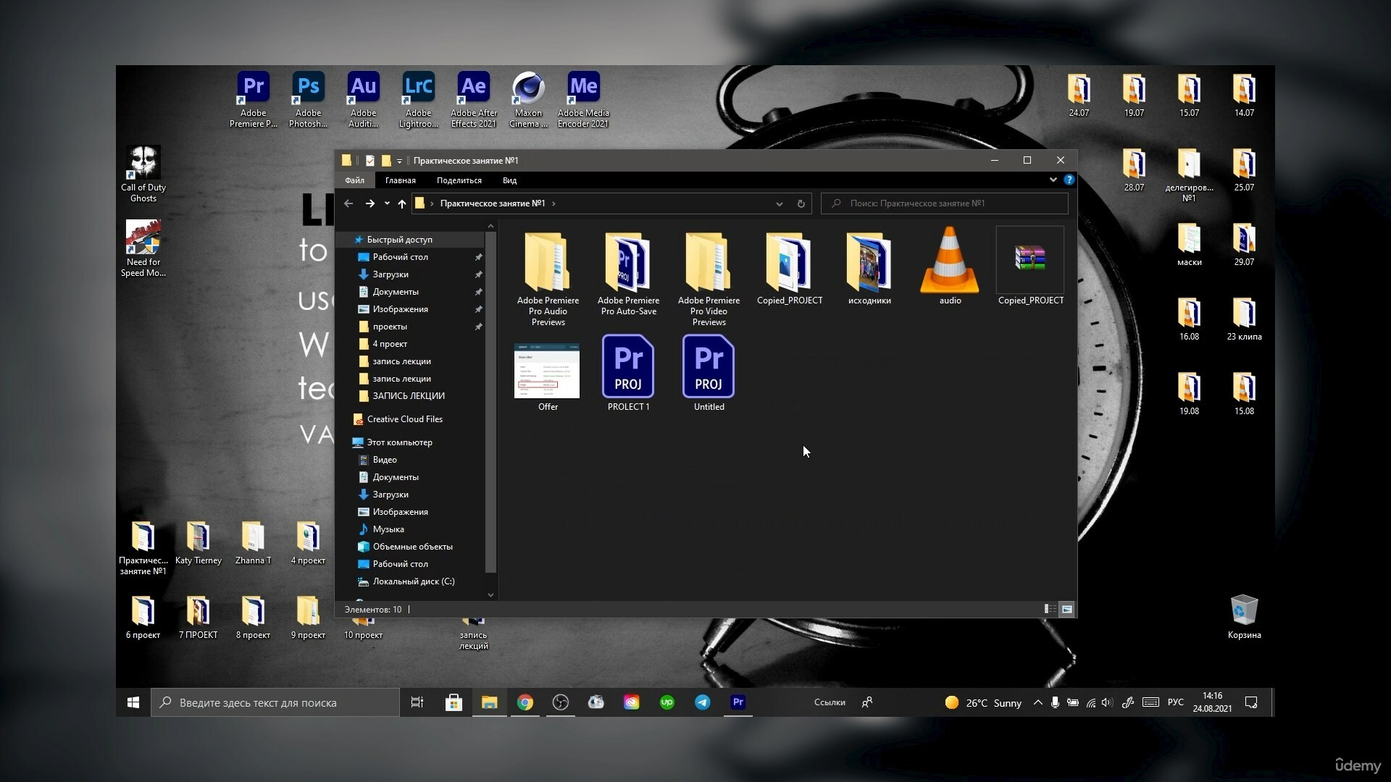The width and height of the screenshot is (1391, 782).
Task: Select the Untitled Premiere project file
Action: pos(709,373)
